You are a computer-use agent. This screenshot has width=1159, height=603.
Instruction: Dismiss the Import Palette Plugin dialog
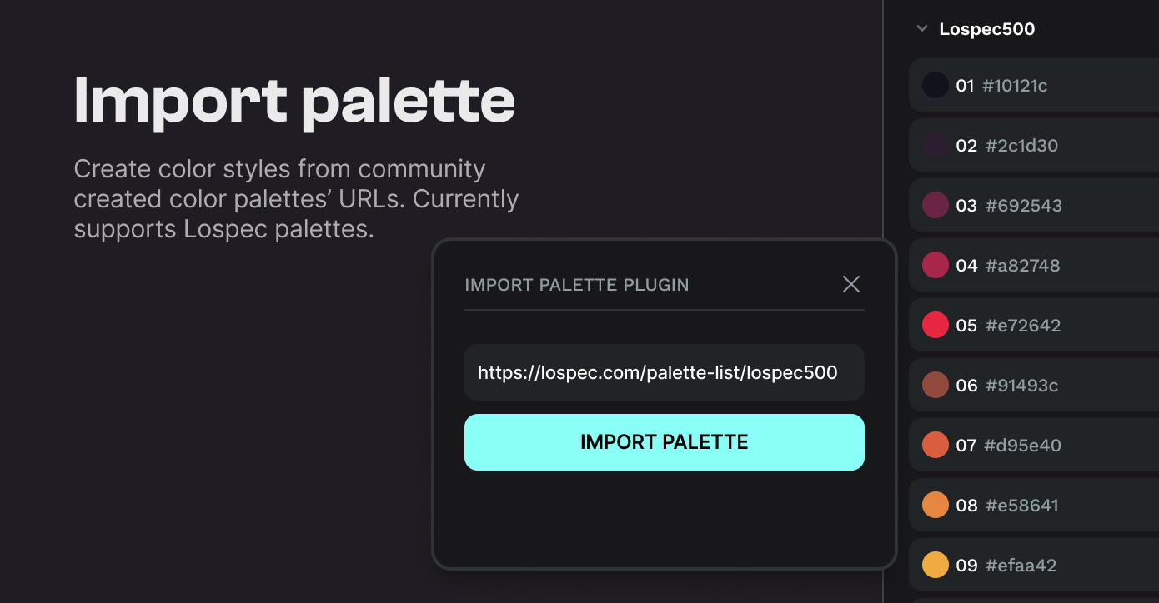[850, 284]
